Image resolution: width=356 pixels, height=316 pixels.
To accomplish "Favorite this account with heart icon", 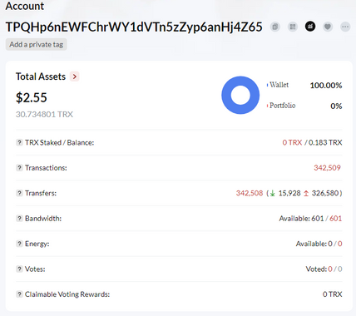I will 328,27.
